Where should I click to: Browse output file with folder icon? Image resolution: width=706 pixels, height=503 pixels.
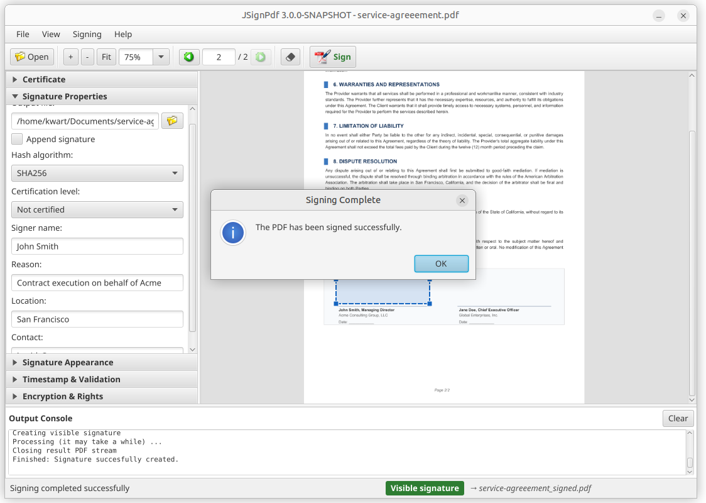[172, 121]
